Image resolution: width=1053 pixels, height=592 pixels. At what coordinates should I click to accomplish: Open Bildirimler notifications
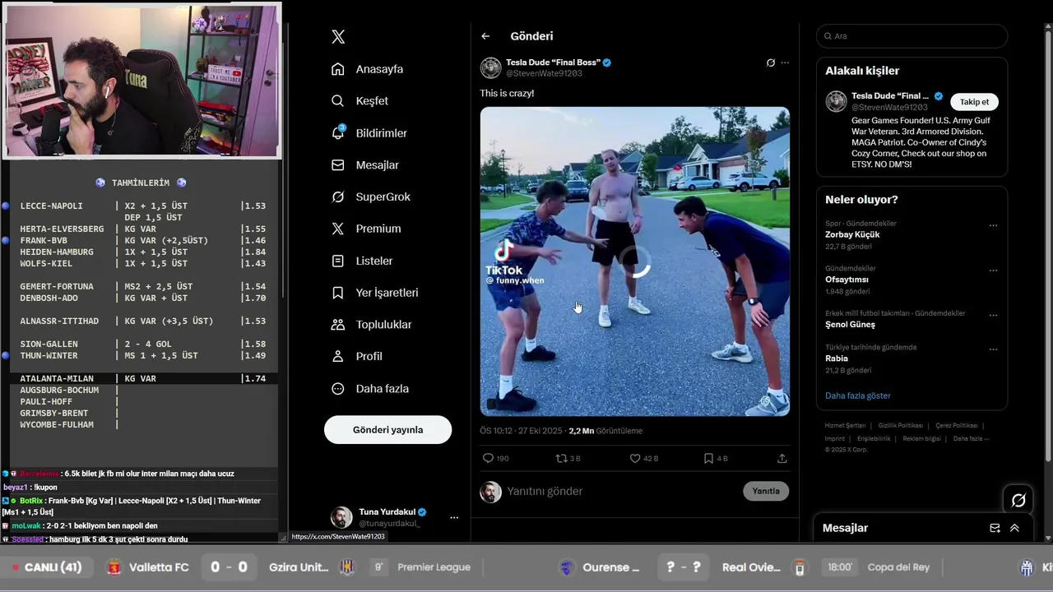(x=369, y=133)
